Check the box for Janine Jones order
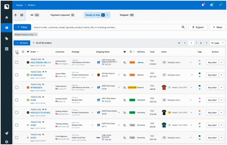Screen dimensions: 227x145 [17, 62]
